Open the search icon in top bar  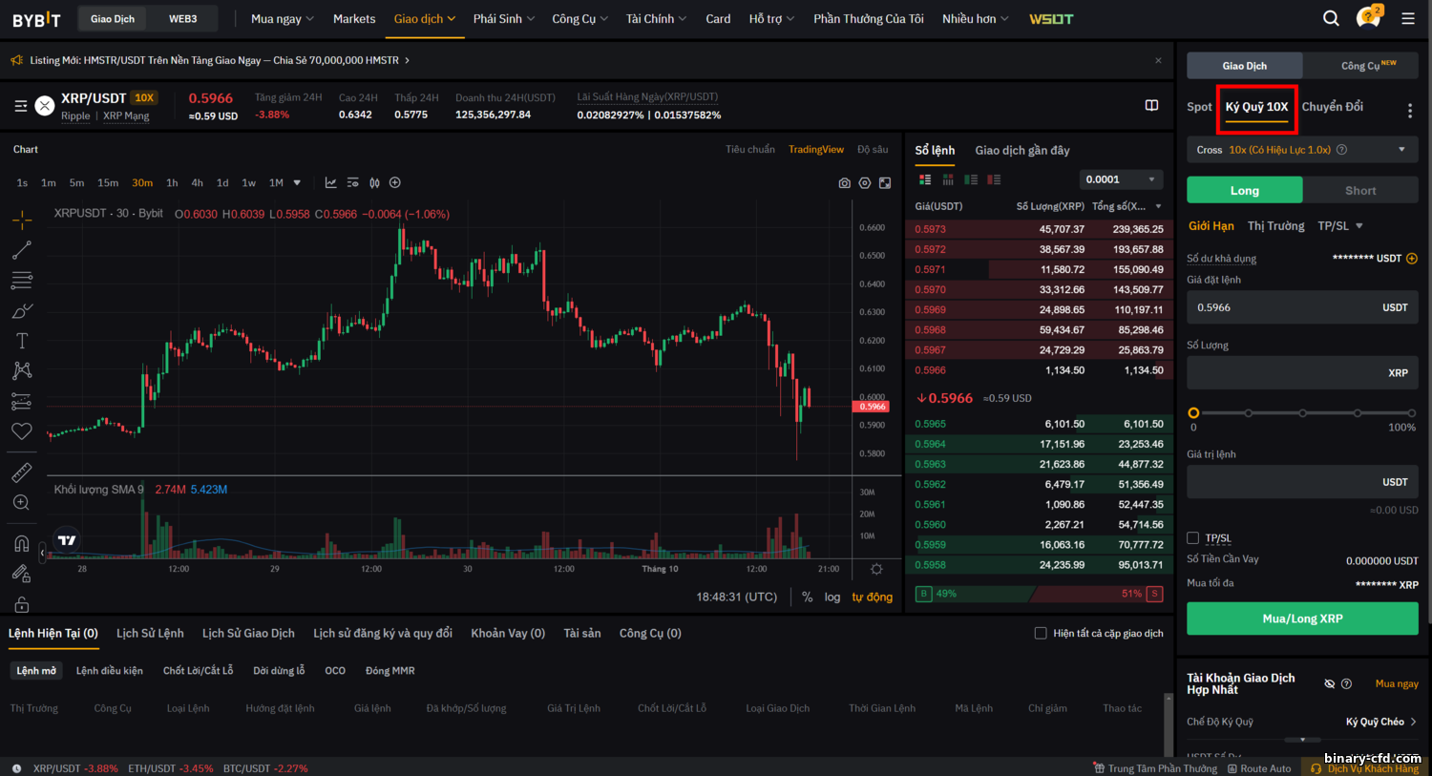click(x=1331, y=18)
